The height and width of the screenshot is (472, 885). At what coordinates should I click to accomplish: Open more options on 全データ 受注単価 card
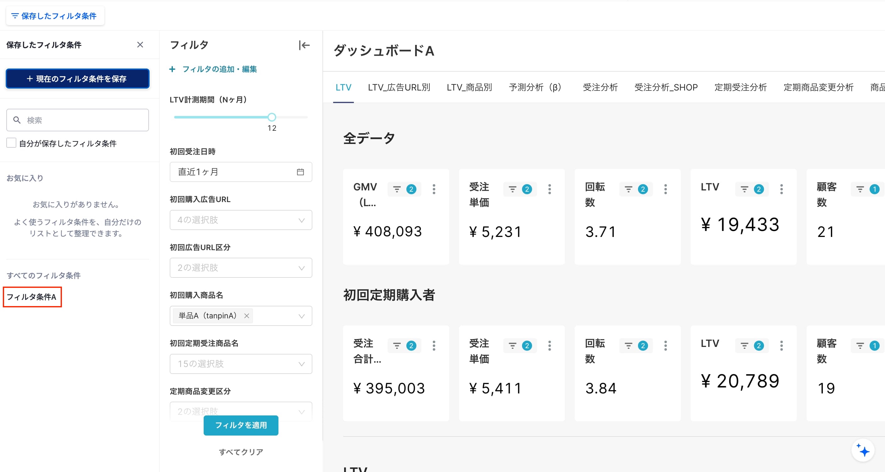[550, 189]
